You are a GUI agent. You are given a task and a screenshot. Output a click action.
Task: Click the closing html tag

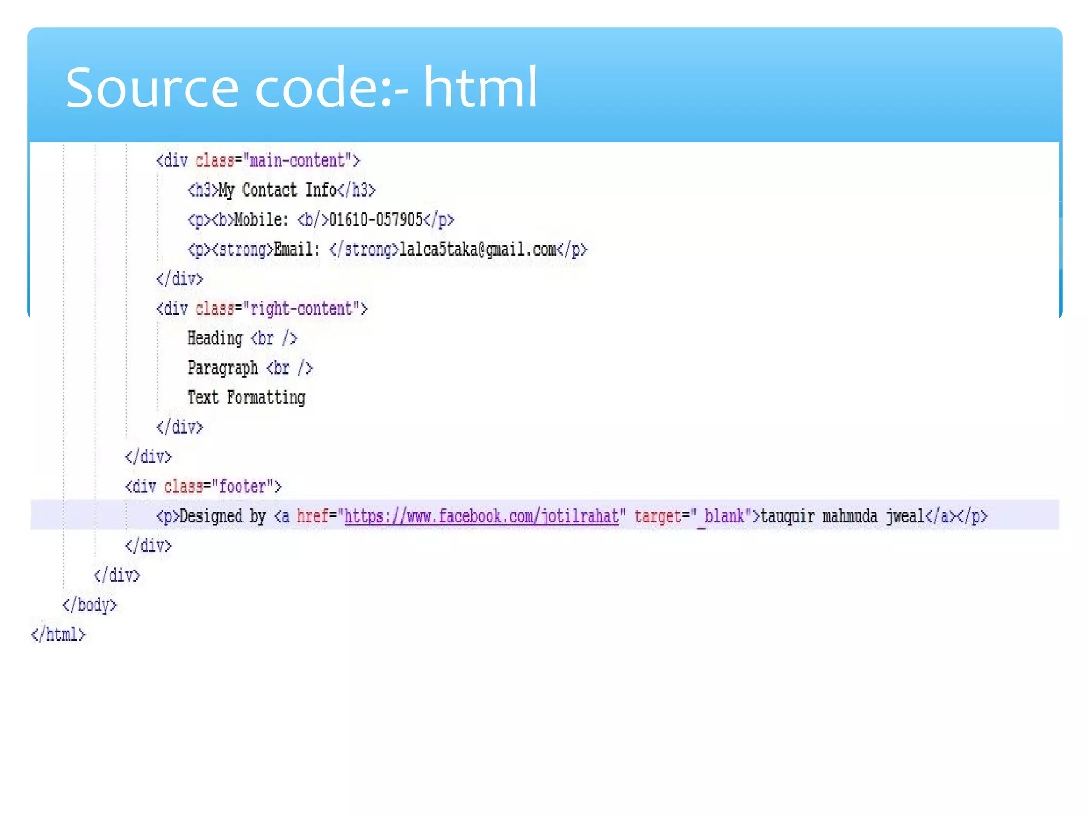[58, 635]
